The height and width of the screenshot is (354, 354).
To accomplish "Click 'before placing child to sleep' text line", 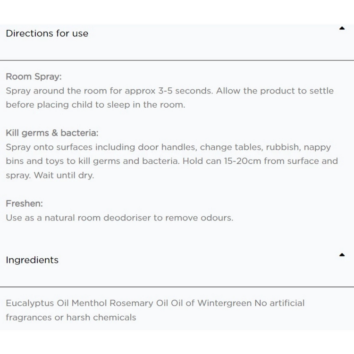I will 95,105.
